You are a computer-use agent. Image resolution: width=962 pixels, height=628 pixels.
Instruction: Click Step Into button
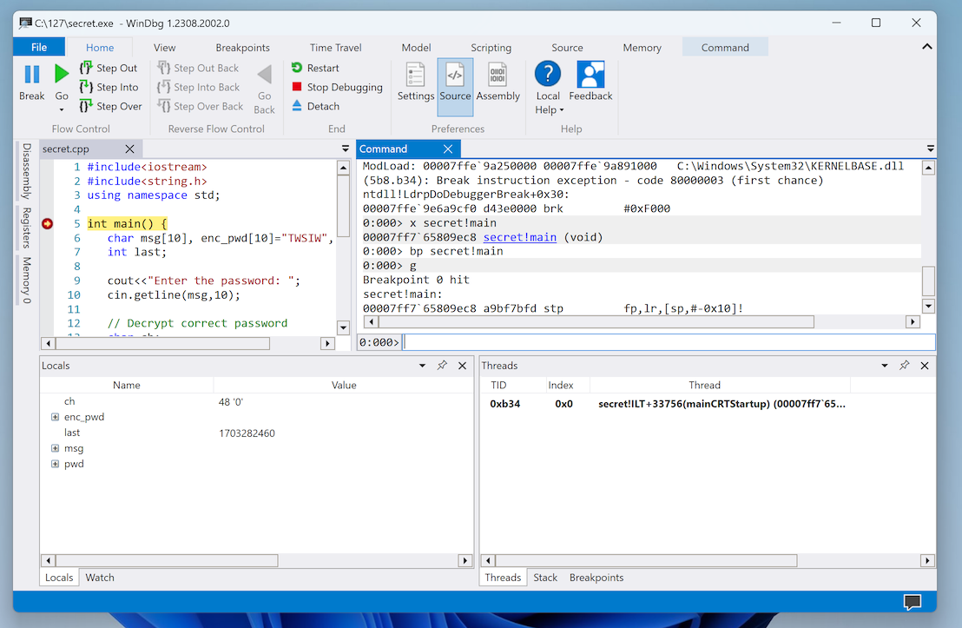click(x=109, y=87)
